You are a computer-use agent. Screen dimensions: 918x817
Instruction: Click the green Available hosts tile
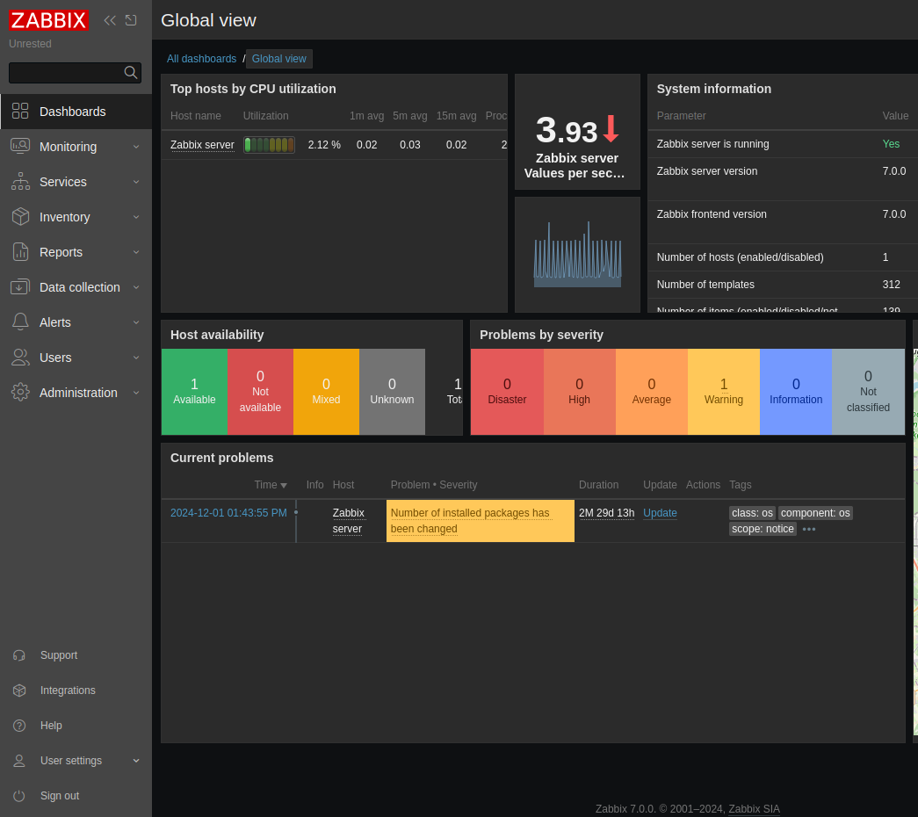click(194, 392)
